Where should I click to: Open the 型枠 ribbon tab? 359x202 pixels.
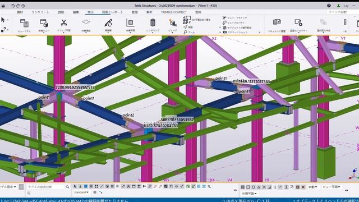click(x=198, y=12)
